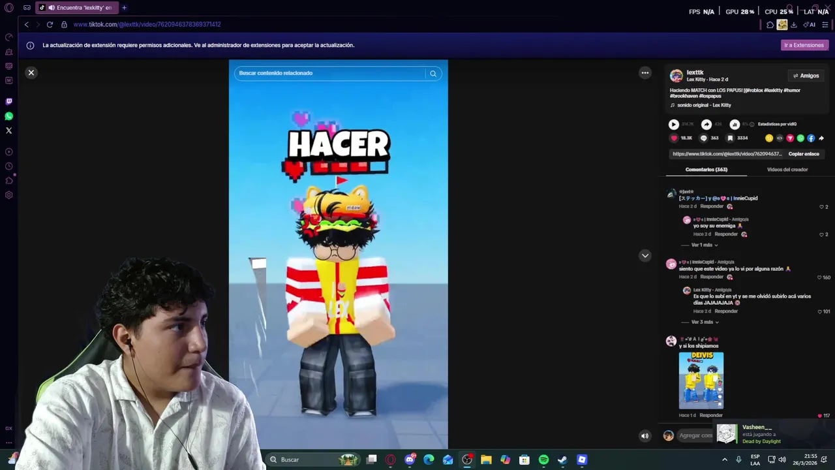835x470 pixels.
Task: Mute the video with the speaker button
Action: 645,436
